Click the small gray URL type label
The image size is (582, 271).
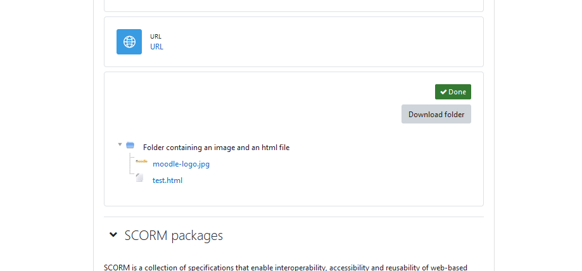[156, 36]
